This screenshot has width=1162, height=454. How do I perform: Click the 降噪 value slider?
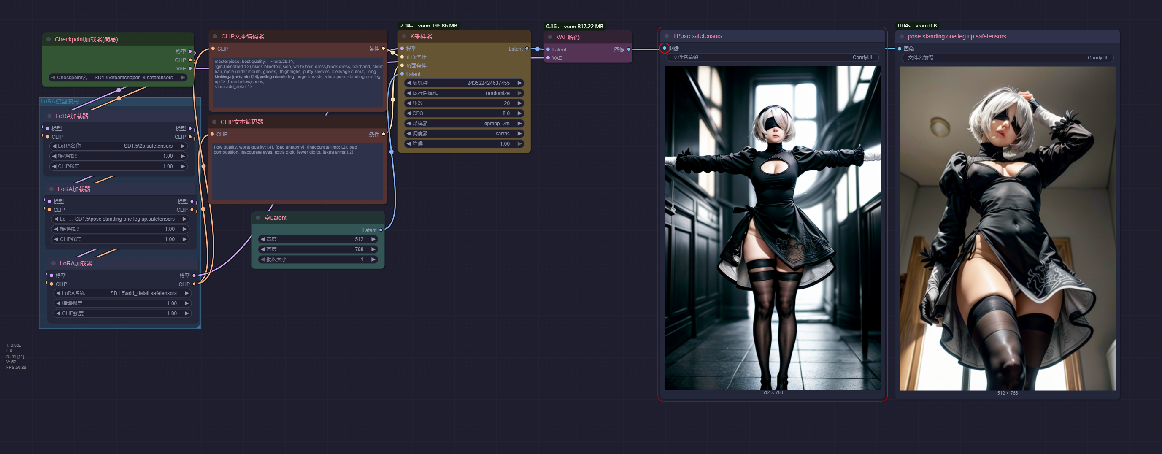pos(464,143)
